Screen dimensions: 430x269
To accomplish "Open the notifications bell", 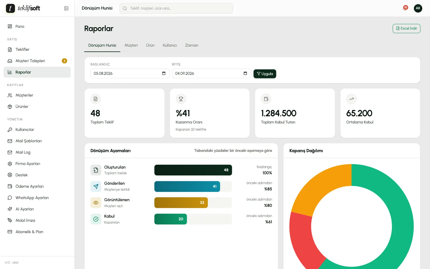I will coord(405,8).
